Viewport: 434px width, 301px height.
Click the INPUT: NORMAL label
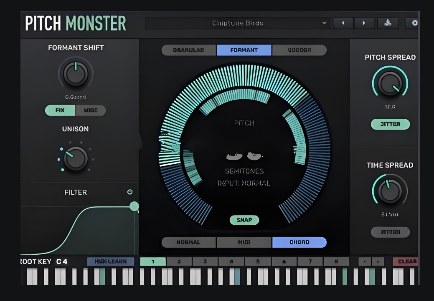(244, 183)
